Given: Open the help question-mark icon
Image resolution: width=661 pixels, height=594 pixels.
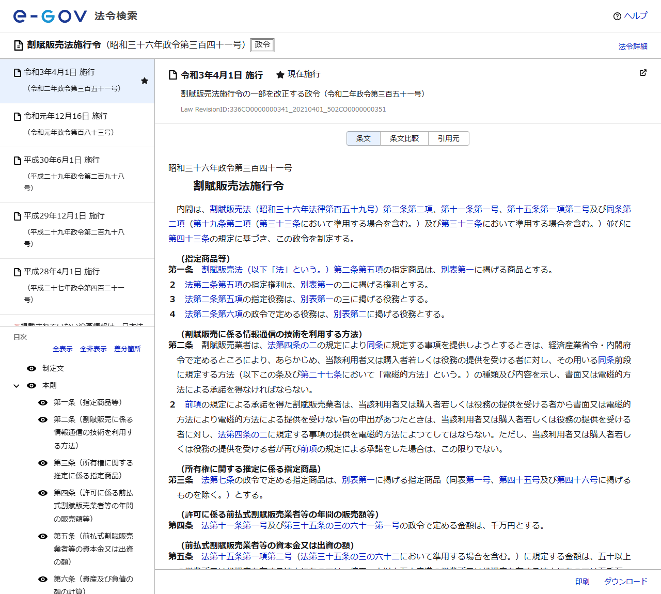Looking at the screenshot, I should [617, 16].
